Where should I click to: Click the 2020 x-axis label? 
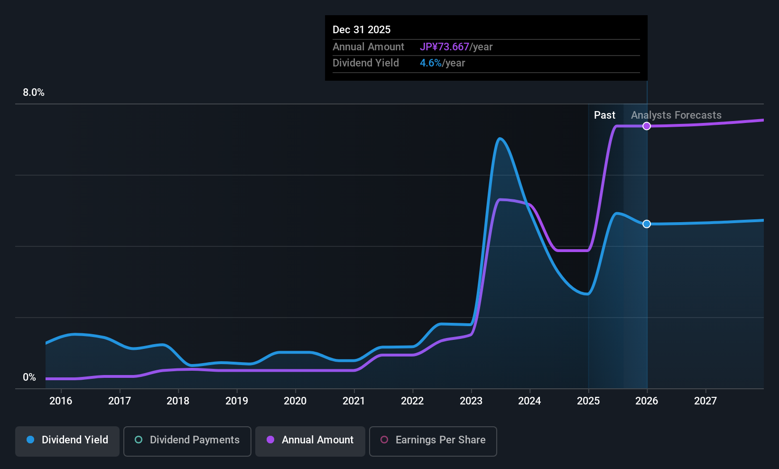pos(295,401)
